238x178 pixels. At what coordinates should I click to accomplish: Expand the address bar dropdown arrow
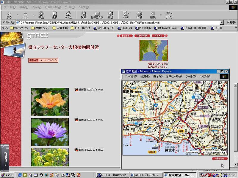[x=222, y=23]
